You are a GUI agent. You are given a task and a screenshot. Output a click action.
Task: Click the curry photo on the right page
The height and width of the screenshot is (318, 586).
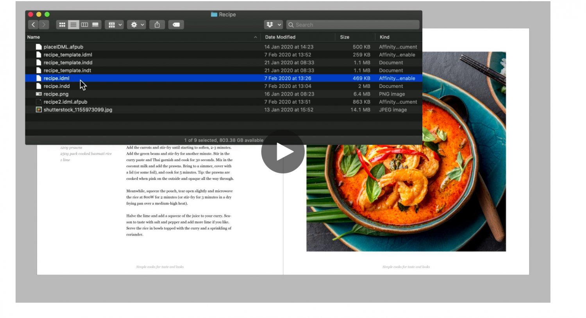(406, 151)
